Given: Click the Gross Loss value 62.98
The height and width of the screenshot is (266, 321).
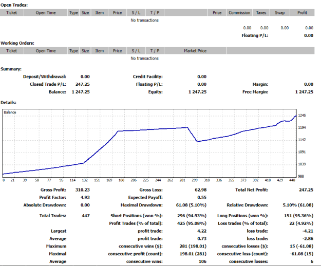Looking at the screenshot, I should [x=201, y=190].
